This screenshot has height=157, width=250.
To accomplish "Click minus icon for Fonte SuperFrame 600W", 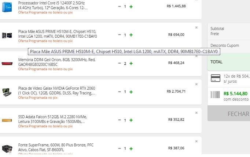I will (x=120, y=149).
